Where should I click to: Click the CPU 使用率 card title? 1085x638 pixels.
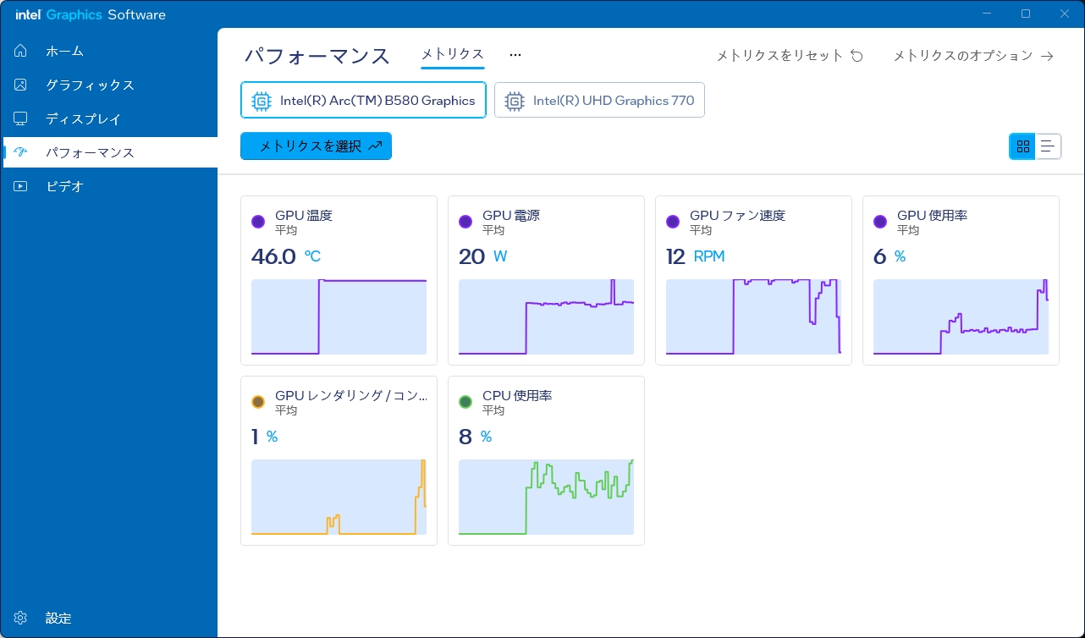[x=517, y=396]
